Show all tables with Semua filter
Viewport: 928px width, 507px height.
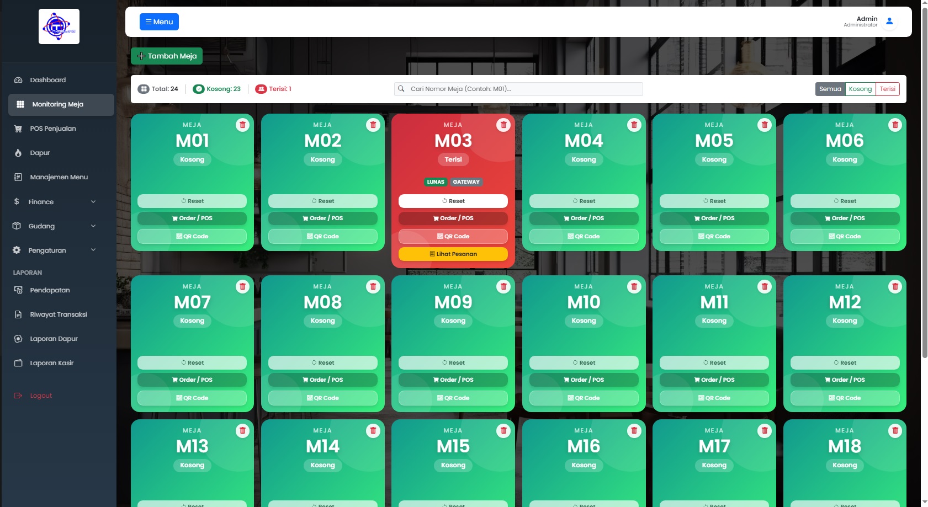[830, 89]
